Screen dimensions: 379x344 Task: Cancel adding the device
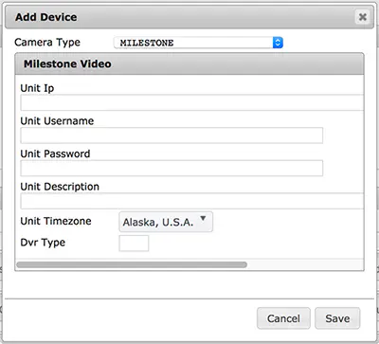click(x=283, y=318)
